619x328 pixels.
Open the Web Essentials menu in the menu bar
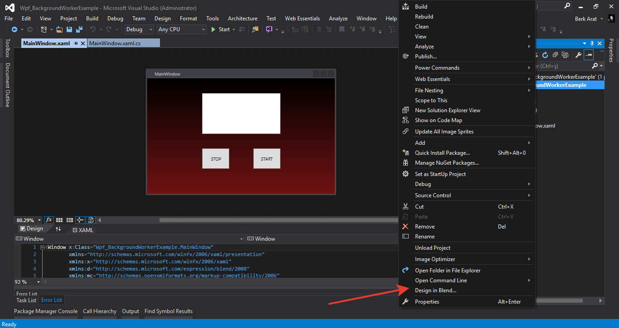(x=302, y=19)
